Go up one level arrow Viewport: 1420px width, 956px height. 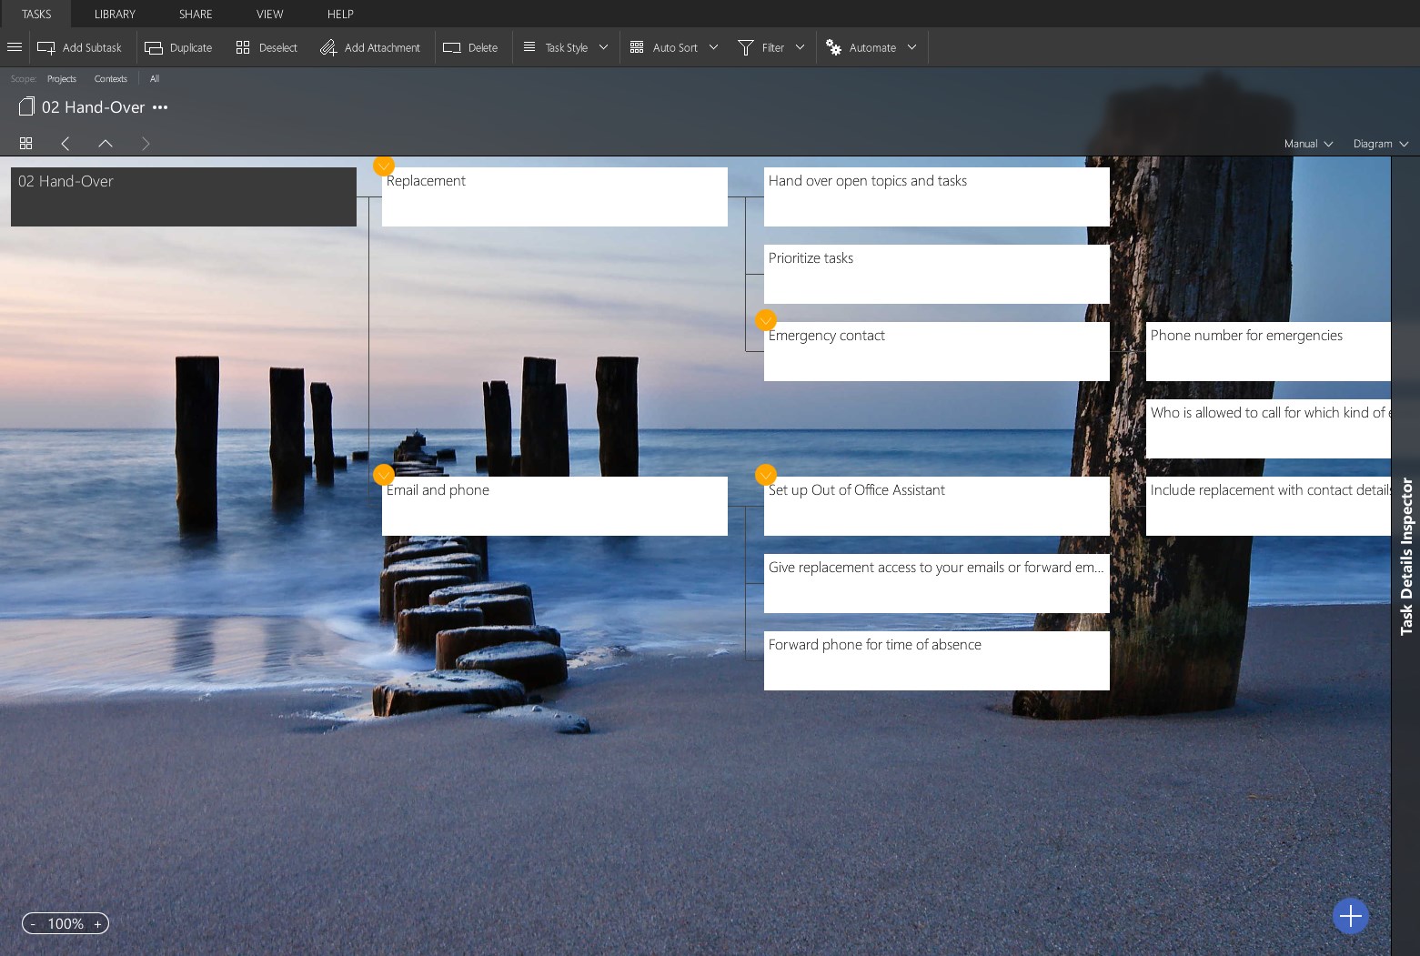pos(106,143)
